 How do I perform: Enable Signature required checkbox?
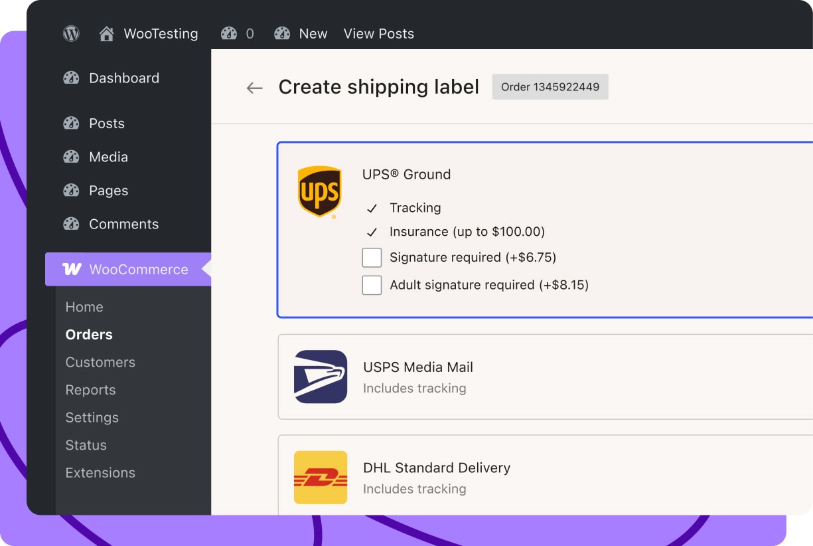click(372, 258)
